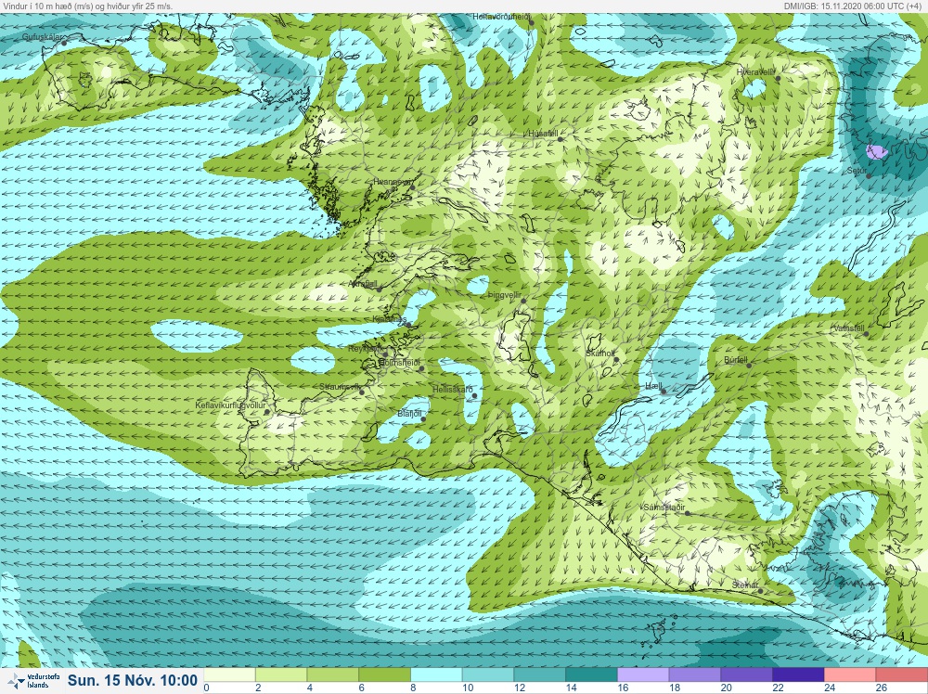Choose the 14–16 m/s dark teal swatch
The height and width of the screenshot is (694, 928).
tap(591, 675)
